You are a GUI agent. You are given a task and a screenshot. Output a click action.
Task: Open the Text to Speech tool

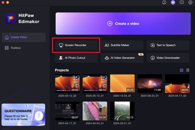point(168,45)
